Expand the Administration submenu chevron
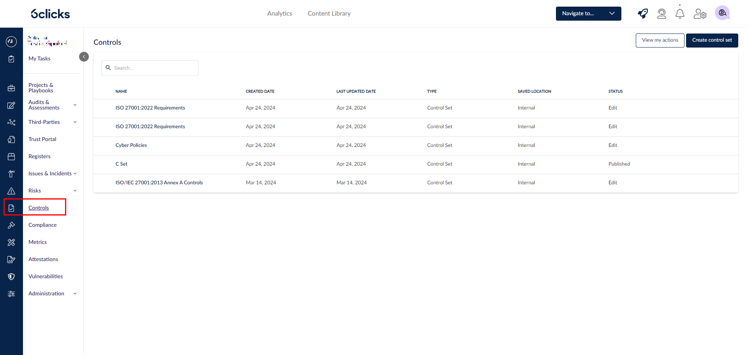 [x=75, y=293]
